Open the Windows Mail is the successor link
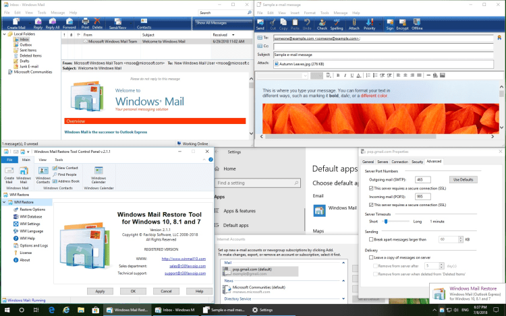Image resolution: width=506 pixels, height=316 pixels. (106, 132)
